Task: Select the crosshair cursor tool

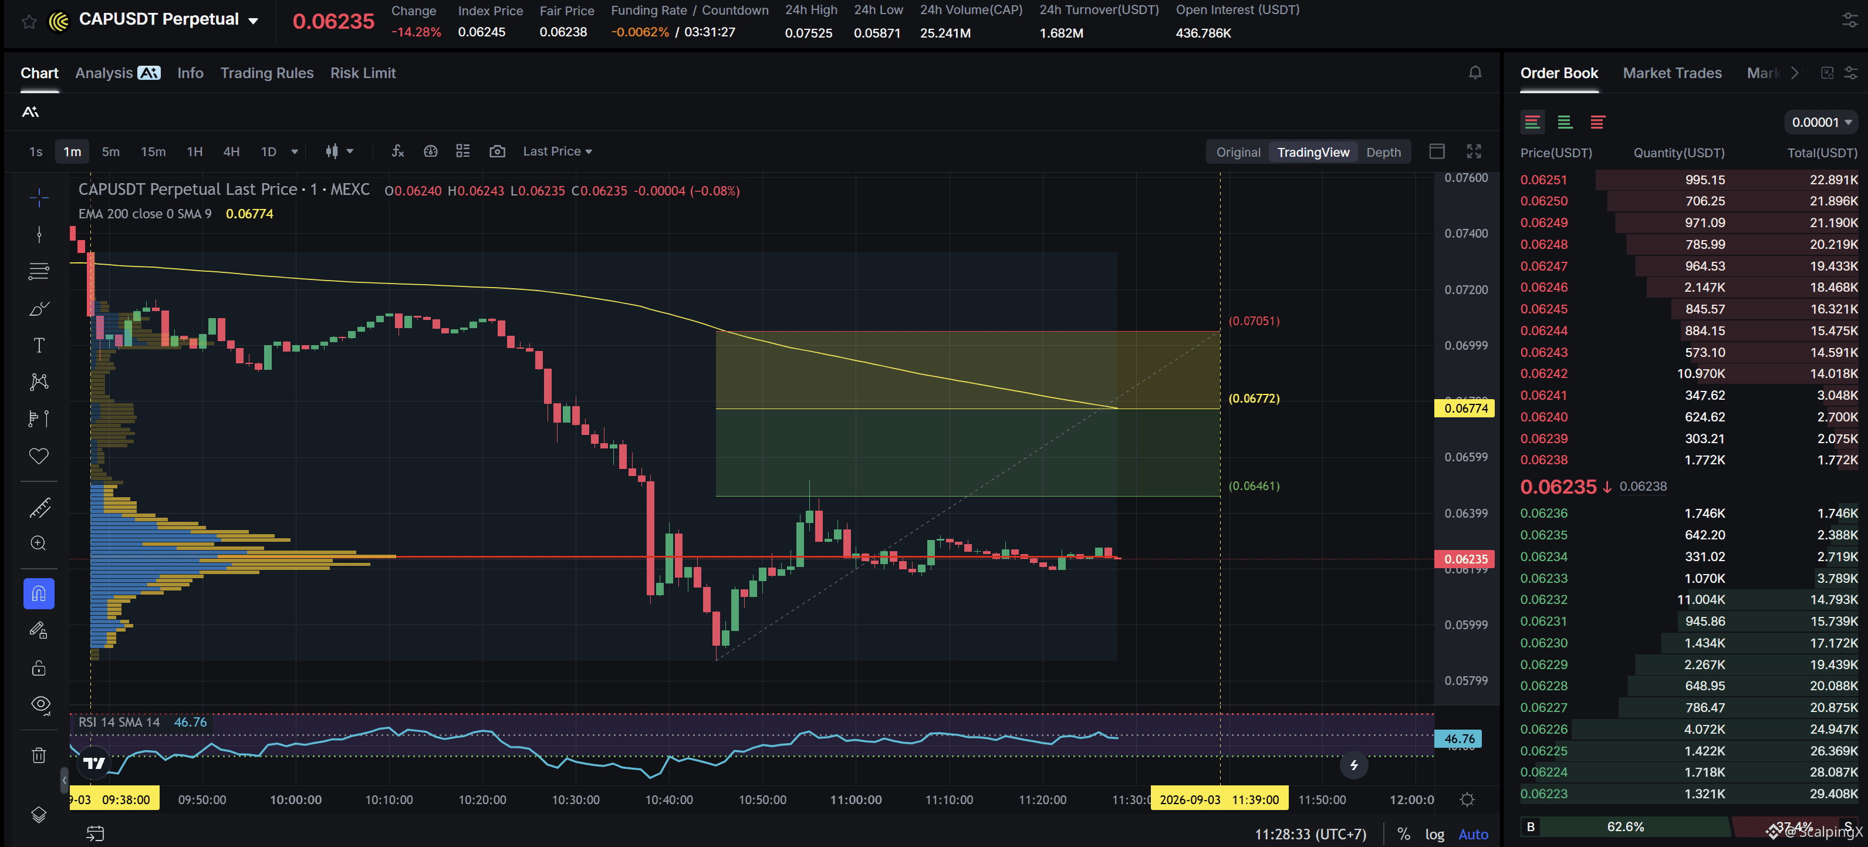Action: [x=39, y=197]
